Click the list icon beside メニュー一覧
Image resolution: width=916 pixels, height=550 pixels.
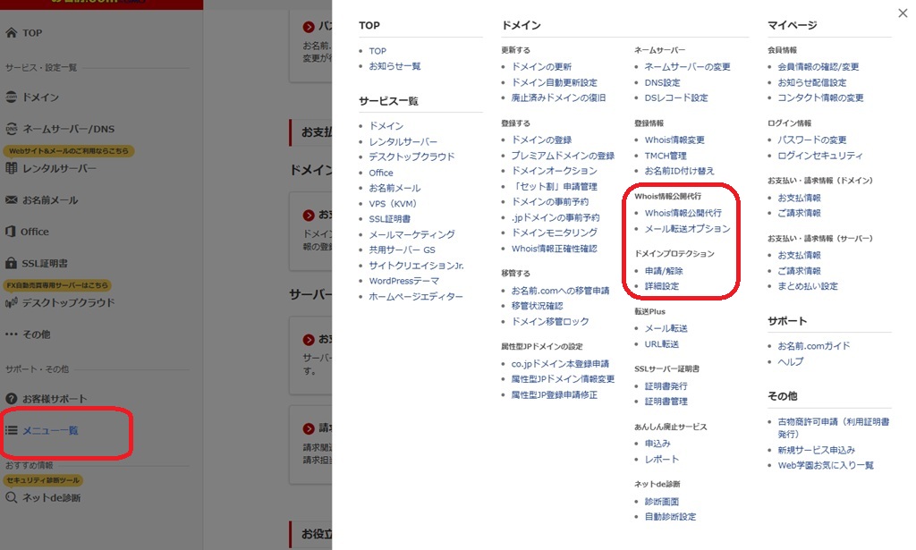pyautogui.click(x=11, y=430)
